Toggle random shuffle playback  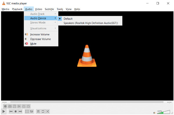click(x=48, y=111)
